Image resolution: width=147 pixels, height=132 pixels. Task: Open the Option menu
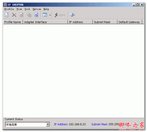tap(37, 9)
